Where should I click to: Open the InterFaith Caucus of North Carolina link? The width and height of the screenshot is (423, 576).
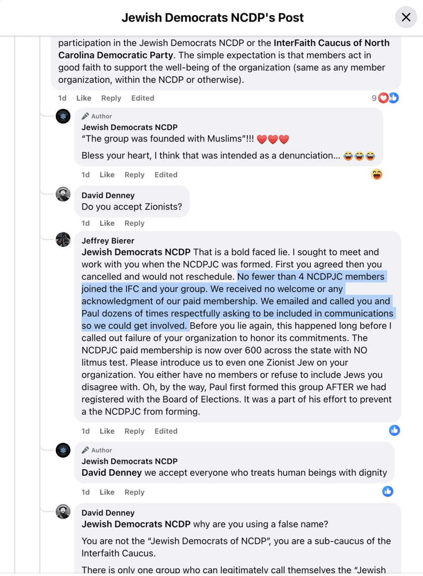coord(331,43)
